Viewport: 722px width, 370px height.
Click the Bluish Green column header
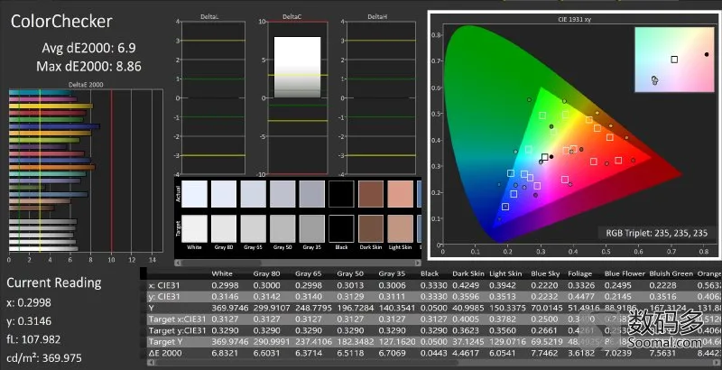[671, 273]
